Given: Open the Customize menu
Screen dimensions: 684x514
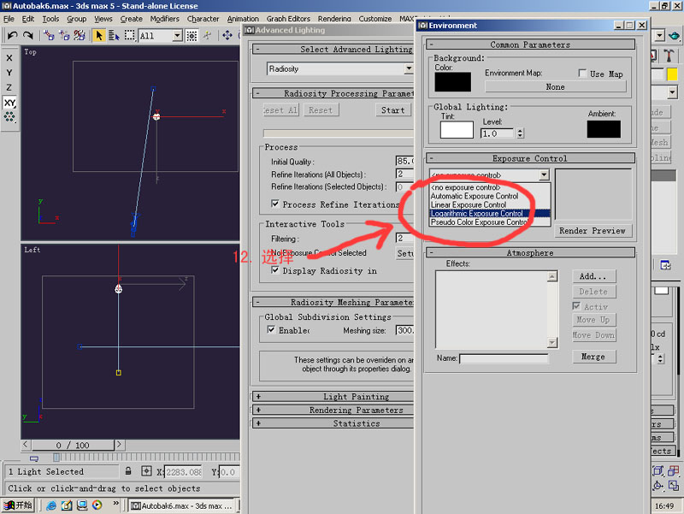Looking at the screenshot, I should pyautogui.click(x=375, y=19).
